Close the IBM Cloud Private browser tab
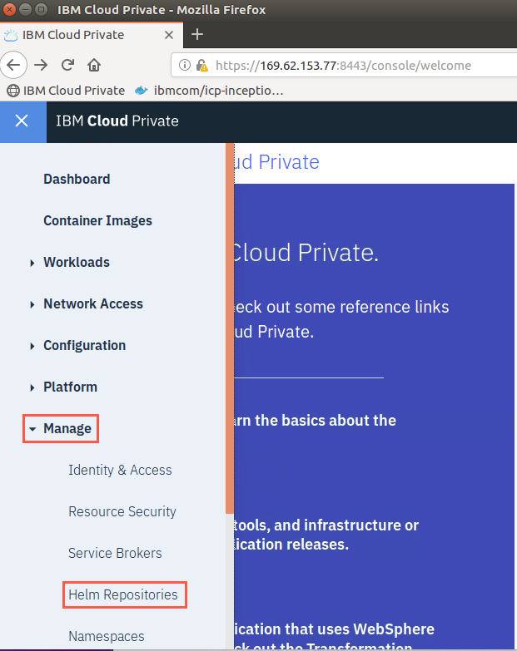Viewport: 517px width, 651px height. 169,35
